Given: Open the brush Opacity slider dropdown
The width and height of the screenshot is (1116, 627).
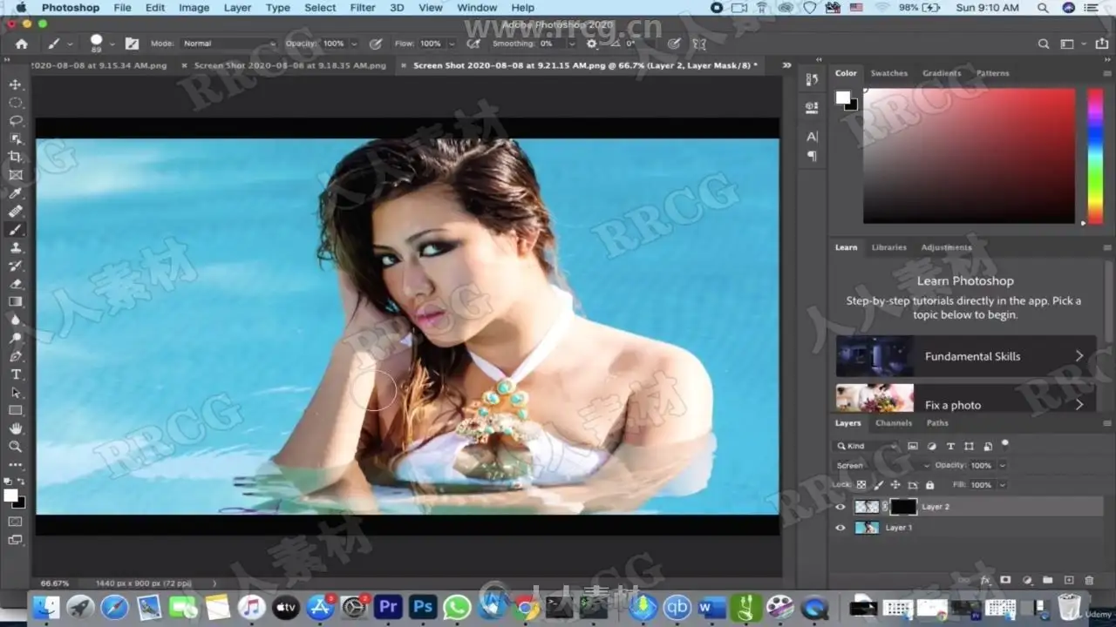Looking at the screenshot, I should 353,44.
